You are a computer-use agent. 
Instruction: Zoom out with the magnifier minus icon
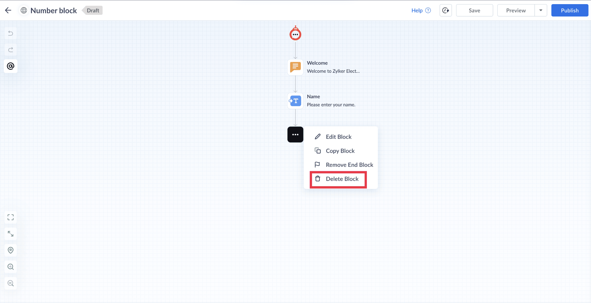[x=11, y=283]
